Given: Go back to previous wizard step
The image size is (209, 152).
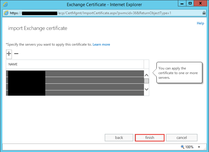Looking at the screenshot, I should [119, 137].
